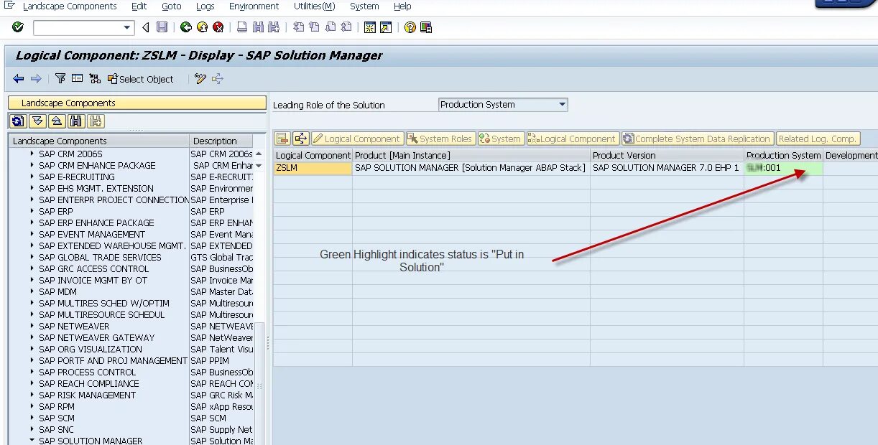The height and width of the screenshot is (445, 878).
Task: Open the System menu
Action: (x=364, y=6)
